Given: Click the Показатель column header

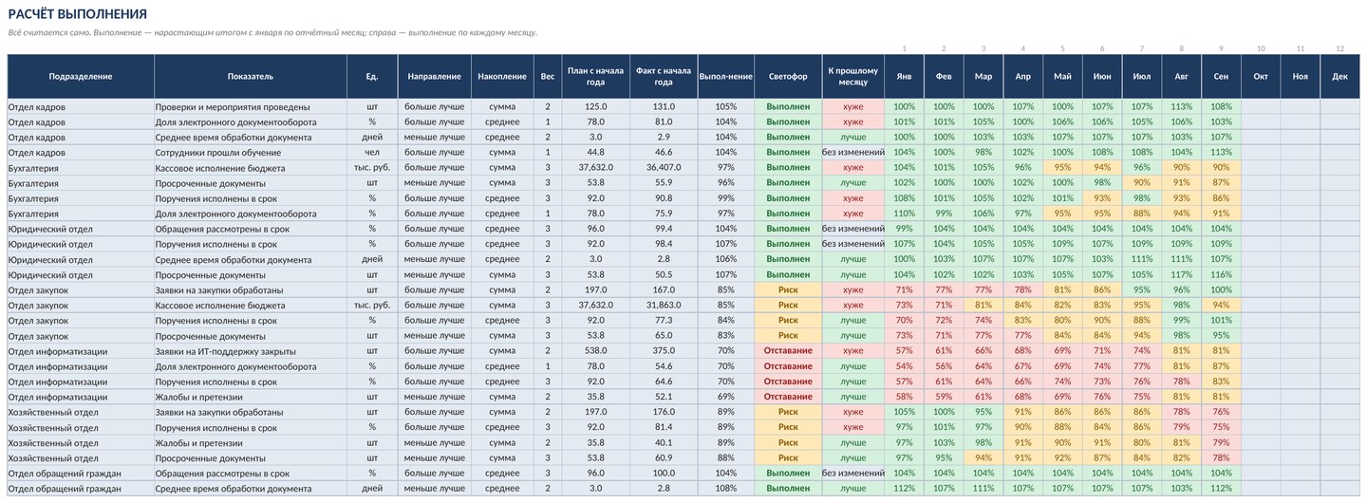Looking at the screenshot, I should (251, 76).
